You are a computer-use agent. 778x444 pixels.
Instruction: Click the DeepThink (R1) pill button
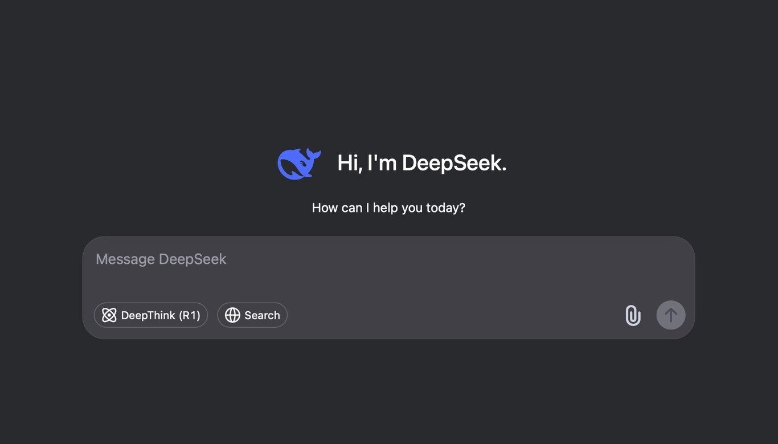tap(151, 314)
